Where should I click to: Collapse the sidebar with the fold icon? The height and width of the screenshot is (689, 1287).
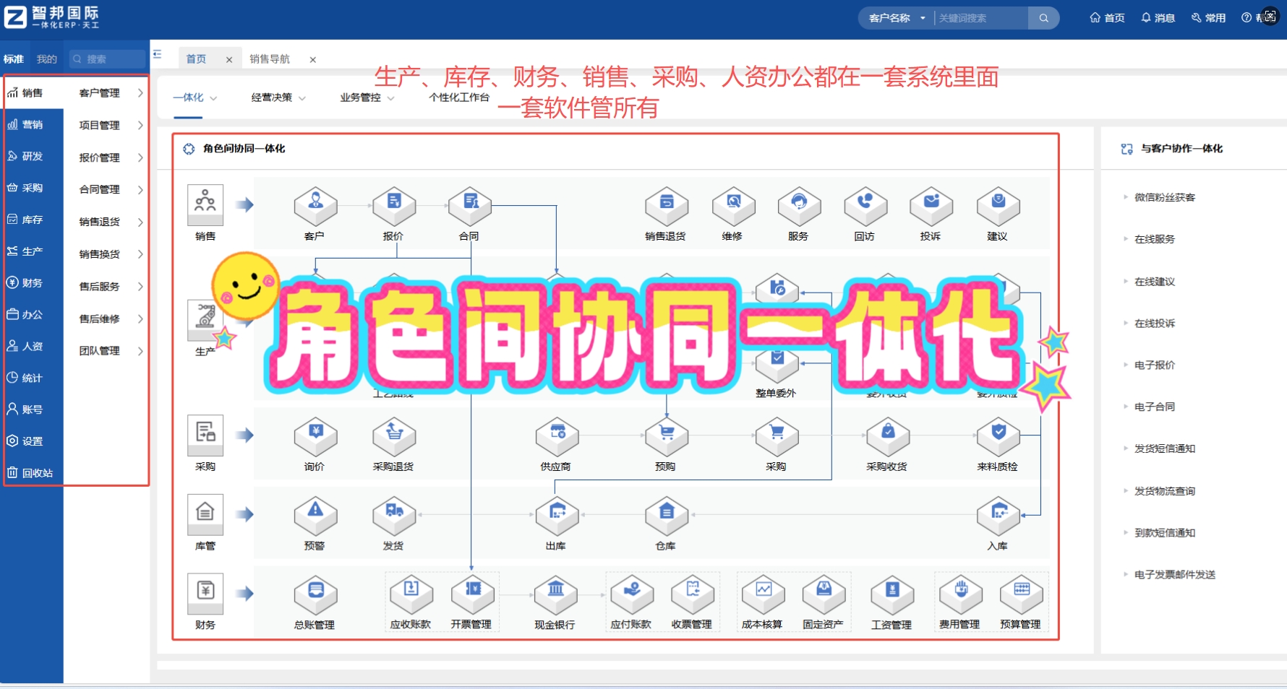point(157,54)
